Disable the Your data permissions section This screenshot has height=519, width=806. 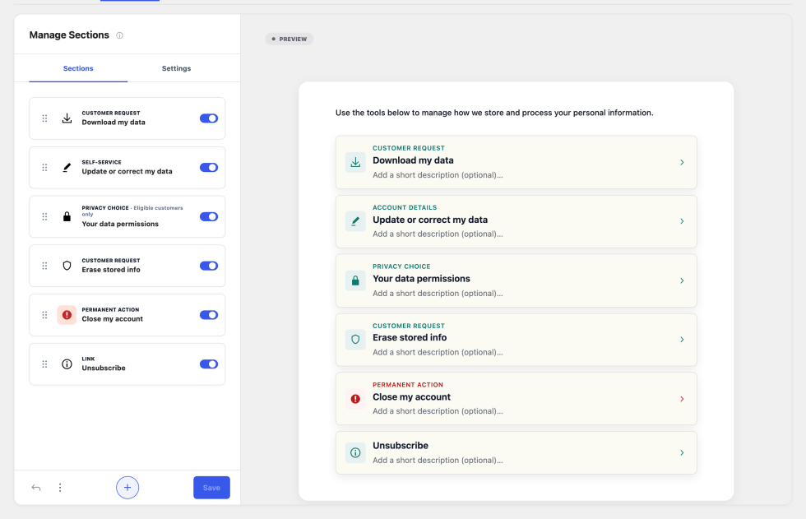209,217
